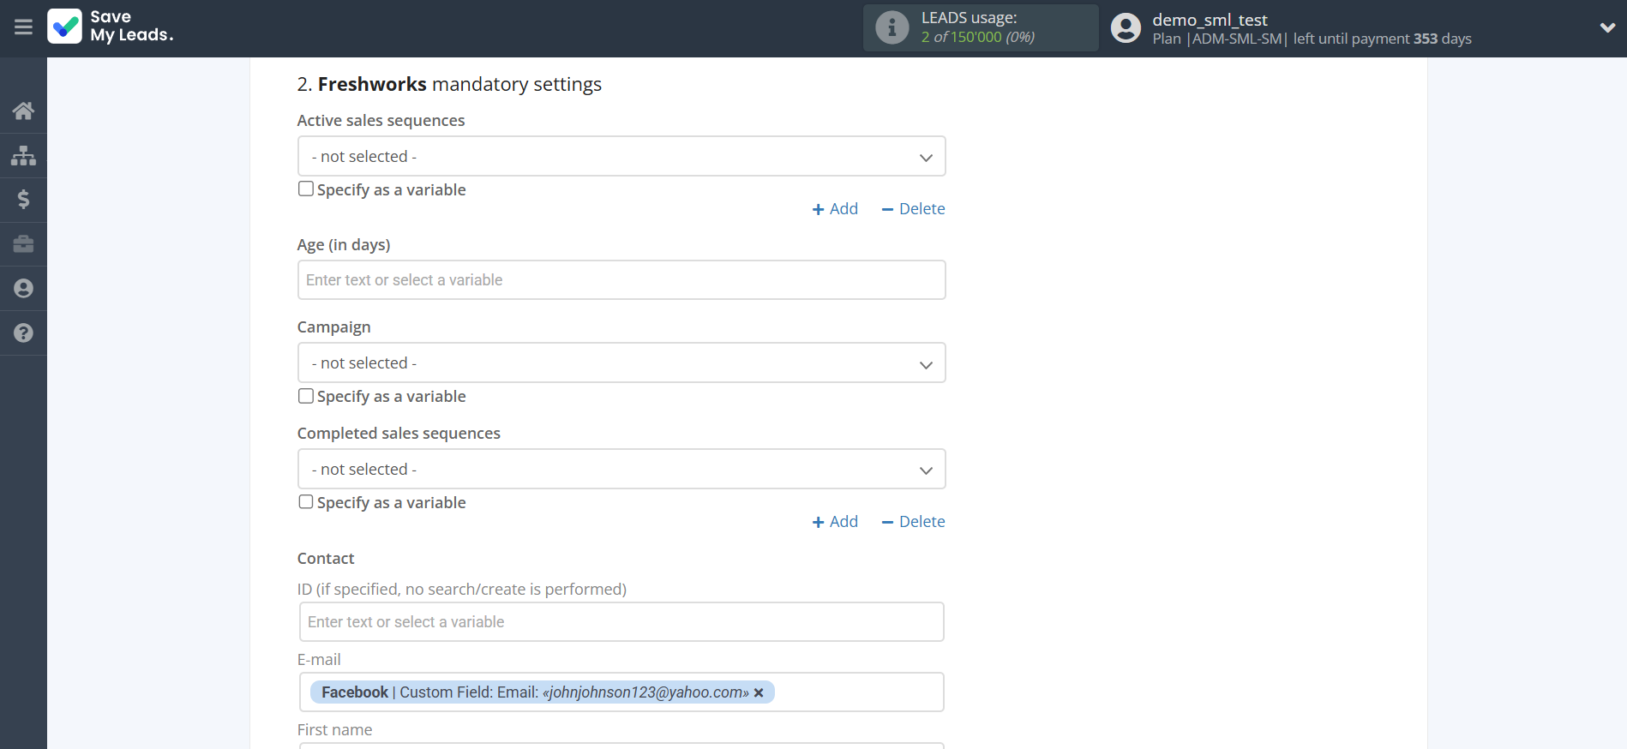The width and height of the screenshot is (1627, 749).
Task: Click the Save My Leads logo
Action: pyautogui.click(x=111, y=27)
